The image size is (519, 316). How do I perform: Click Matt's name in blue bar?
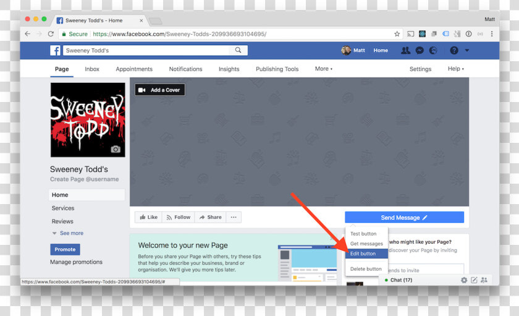359,50
